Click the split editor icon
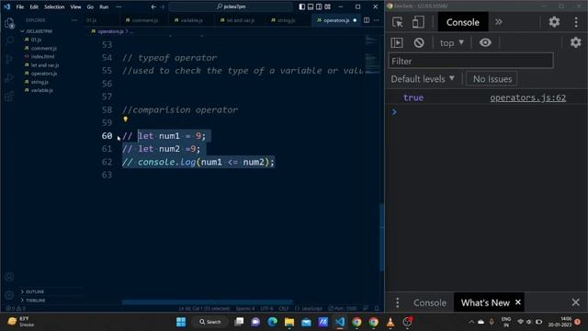Viewport: 588px width, 331px height. coord(367,20)
